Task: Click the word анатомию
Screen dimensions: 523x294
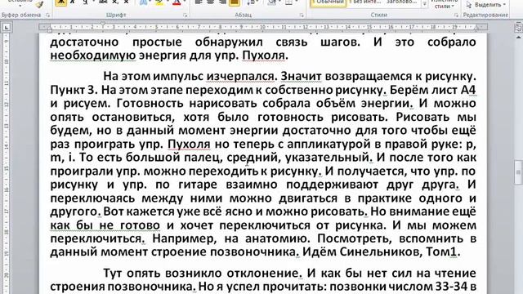Action: [x=275, y=238]
